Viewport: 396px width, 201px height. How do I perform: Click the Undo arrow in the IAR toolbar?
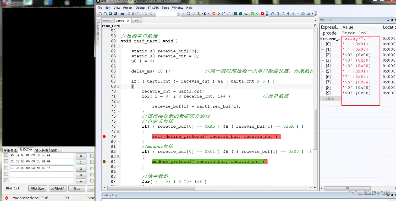[145, 14]
